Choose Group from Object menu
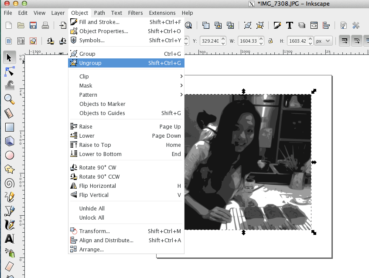This screenshot has height=278, width=369. (x=126, y=54)
